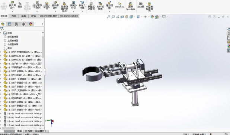
Task: Select JXZ手抓连杆<1> component
Action: click(x=23, y=67)
